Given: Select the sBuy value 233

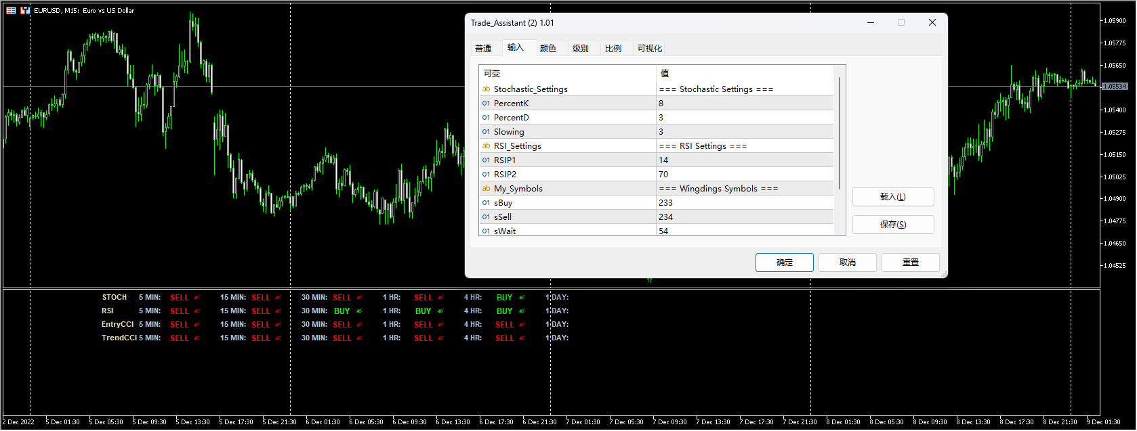Looking at the screenshot, I should coord(745,203).
